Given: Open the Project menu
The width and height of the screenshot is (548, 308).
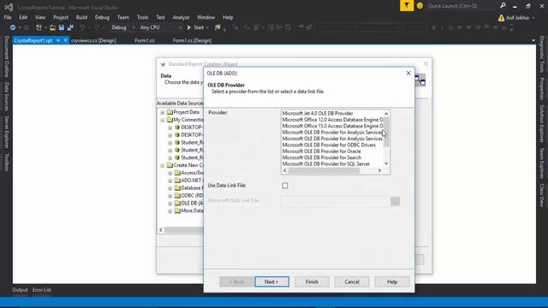Looking at the screenshot, I should click(x=61, y=17).
